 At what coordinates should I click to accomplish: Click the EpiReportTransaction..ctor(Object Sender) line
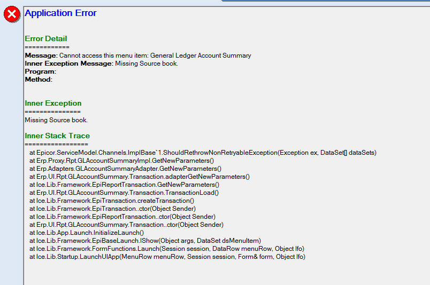click(x=122, y=217)
